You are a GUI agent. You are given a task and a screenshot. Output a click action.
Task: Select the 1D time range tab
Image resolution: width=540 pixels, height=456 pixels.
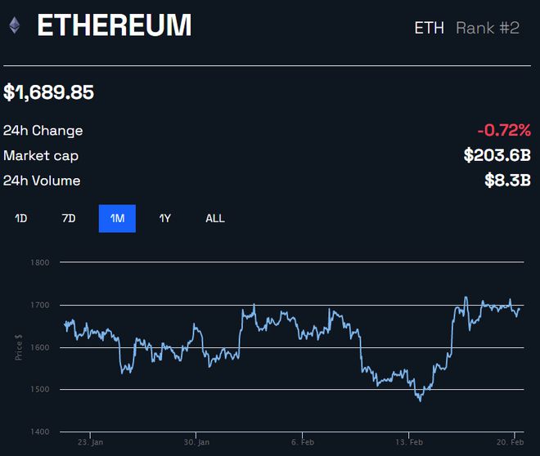pos(21,218)
